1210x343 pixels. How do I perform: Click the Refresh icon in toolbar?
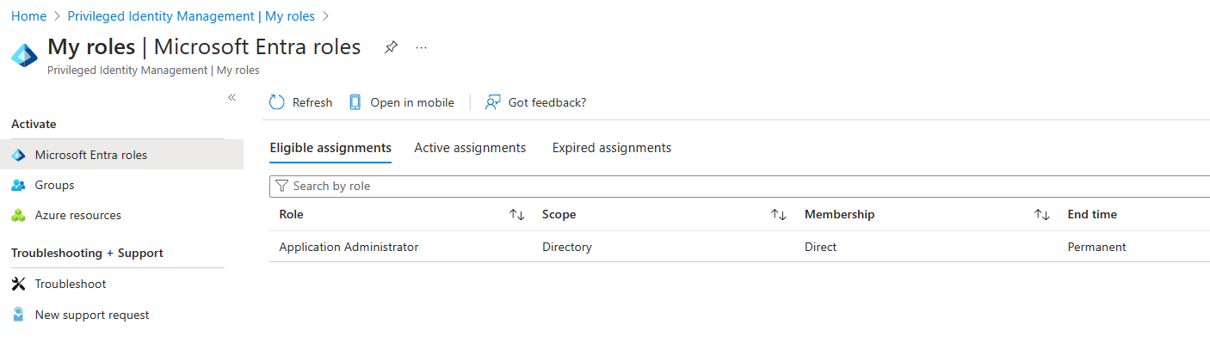pos(276,102)
